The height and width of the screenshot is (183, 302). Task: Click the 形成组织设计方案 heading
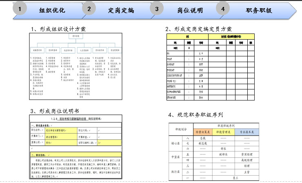pos(58,29)
